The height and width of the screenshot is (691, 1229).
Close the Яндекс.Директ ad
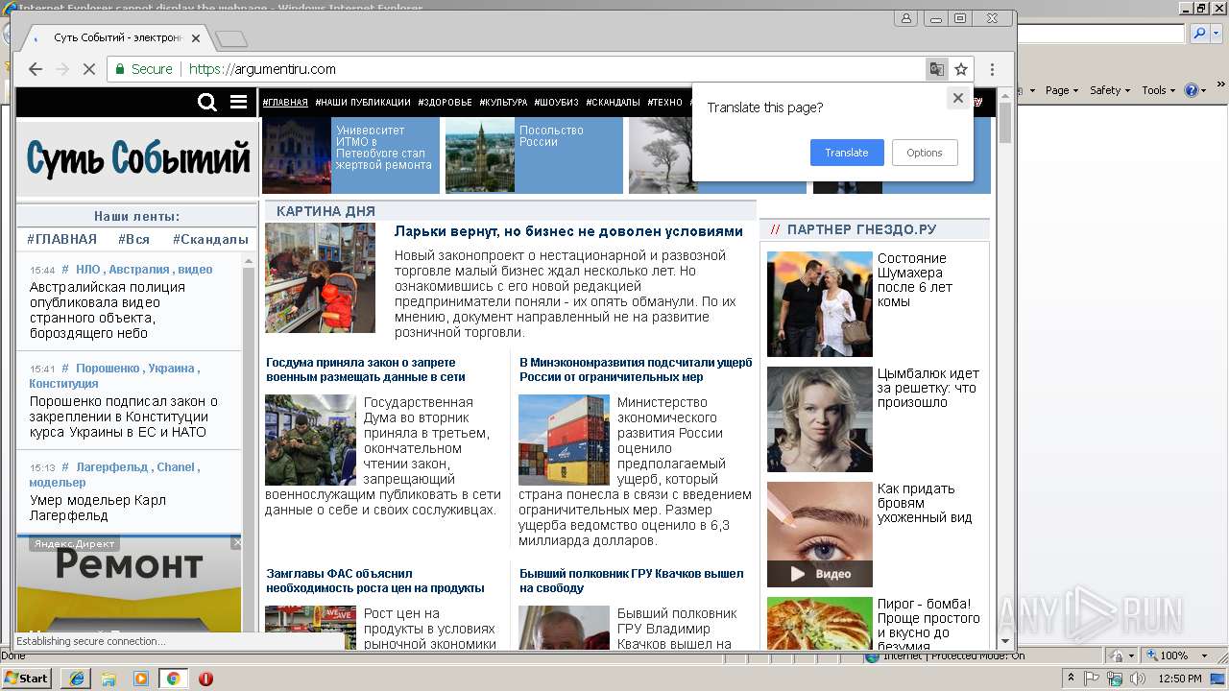pos(237,543)
